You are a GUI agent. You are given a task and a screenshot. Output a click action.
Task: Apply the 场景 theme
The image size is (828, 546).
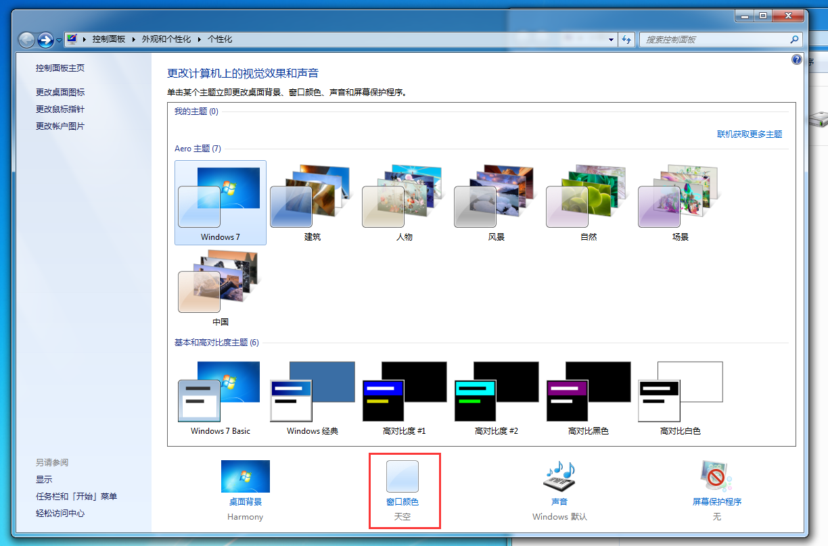click(680, 203)
